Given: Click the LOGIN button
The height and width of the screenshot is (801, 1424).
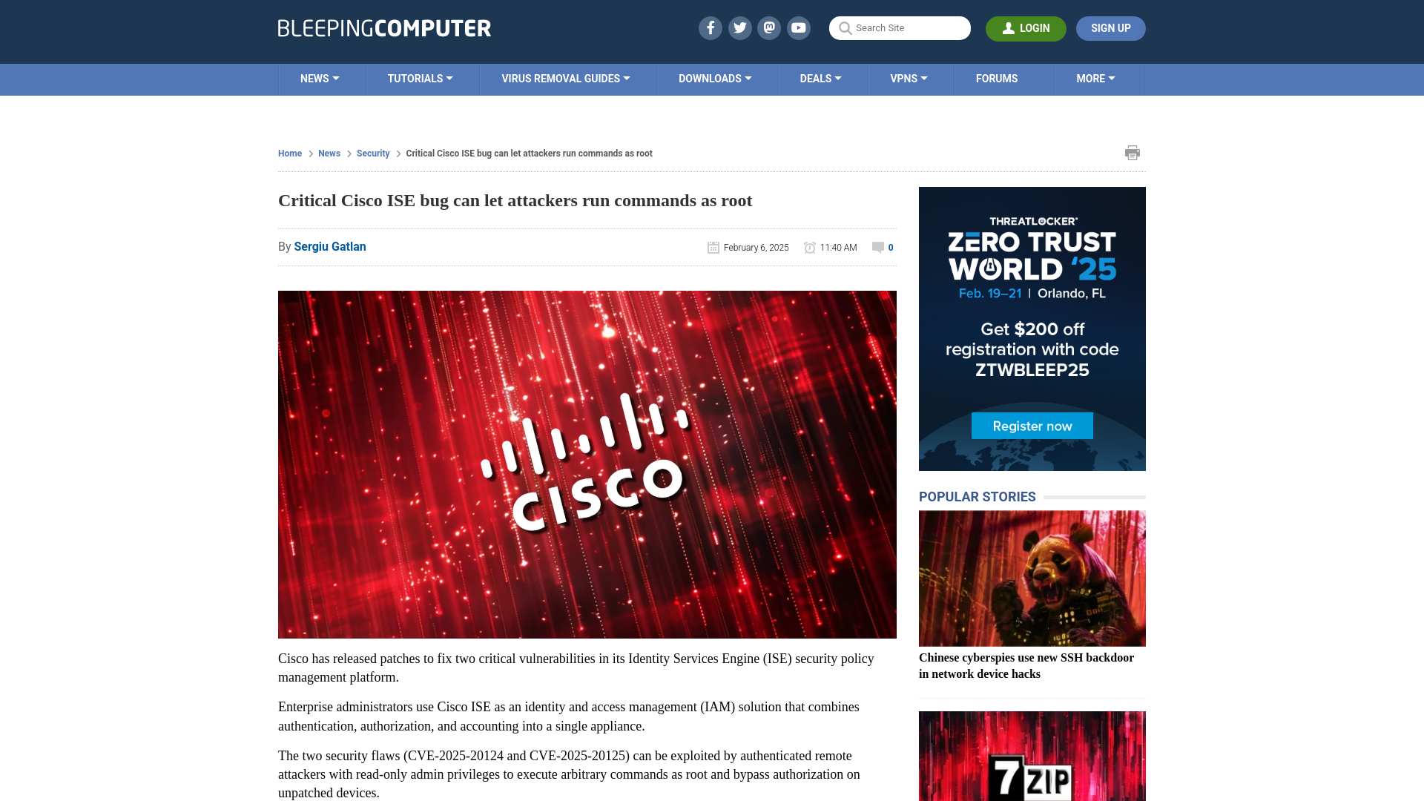Looking at the screenshot, I should 1026,28.
